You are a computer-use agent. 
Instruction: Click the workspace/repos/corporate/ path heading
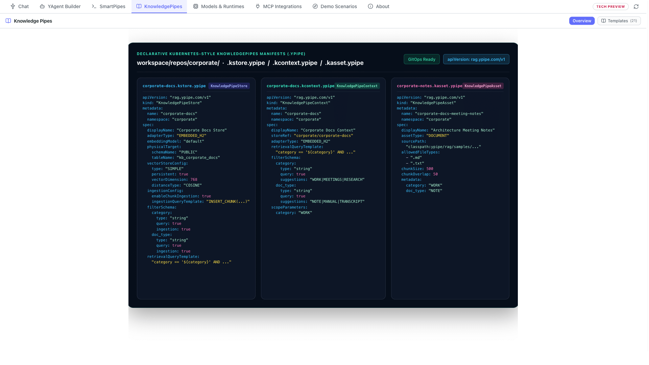(x=250, y=63)
